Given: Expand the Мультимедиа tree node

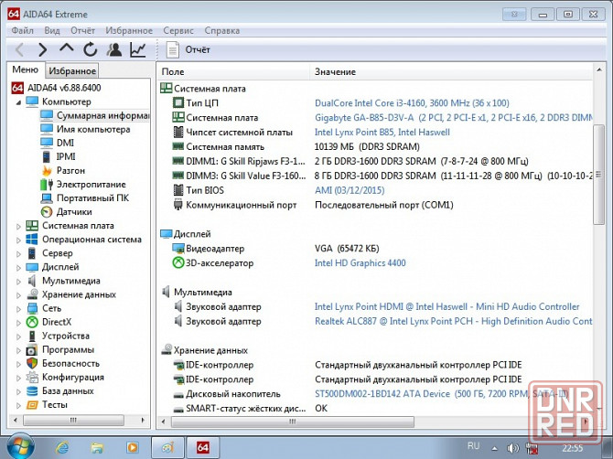Looking at the screenshot, I should [x=18, y=282].
